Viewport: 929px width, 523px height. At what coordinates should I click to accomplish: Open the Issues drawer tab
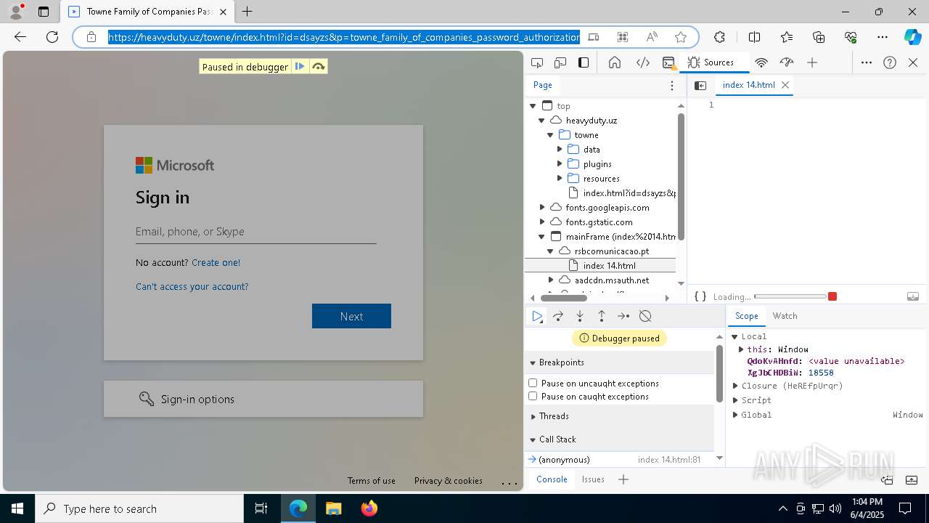click(593, 479)
